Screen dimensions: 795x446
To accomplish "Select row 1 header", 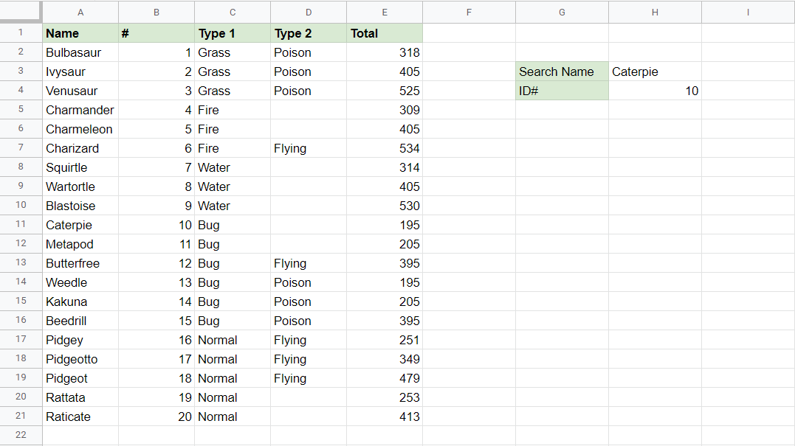I will point(21,33).
